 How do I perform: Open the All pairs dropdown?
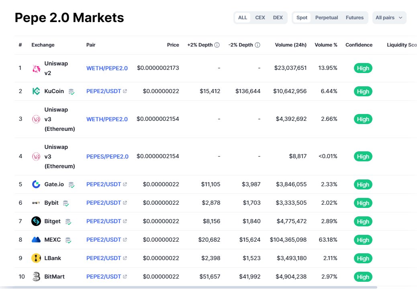[x=389, y=18]
